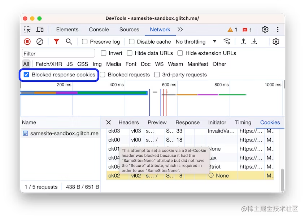Open DevTools three-dot menu
Screen dimensions: 305x219
point(278,30)
